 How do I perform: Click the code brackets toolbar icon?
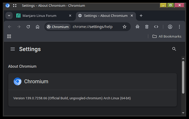[156, 27]
